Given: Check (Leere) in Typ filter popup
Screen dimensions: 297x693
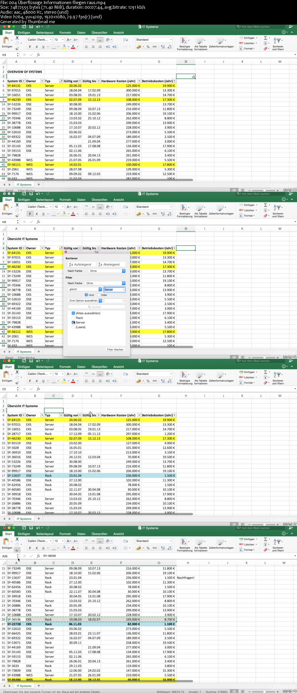Looking at the screenshot, I should pyautogui.click(x=73, y=327).
